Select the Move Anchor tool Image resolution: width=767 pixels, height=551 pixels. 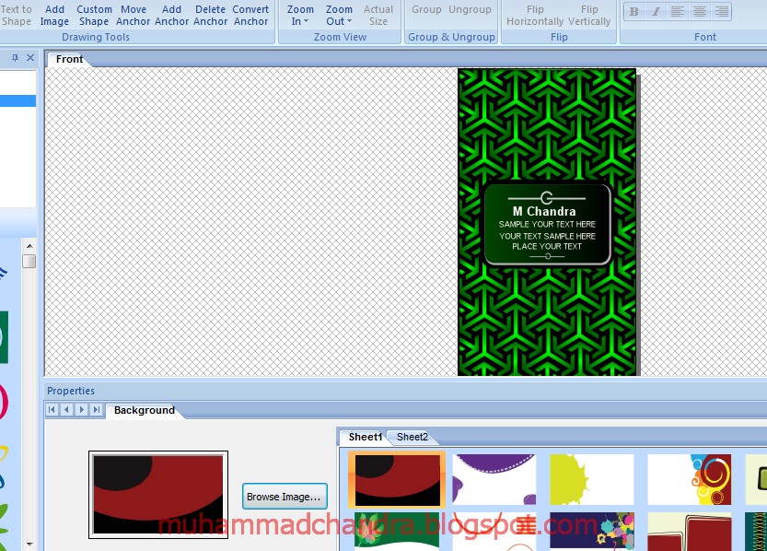click(x=134, y=15)
